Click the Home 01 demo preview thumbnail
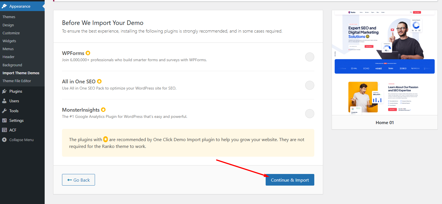Screen dimensions: 442x204 coord(385,62)
